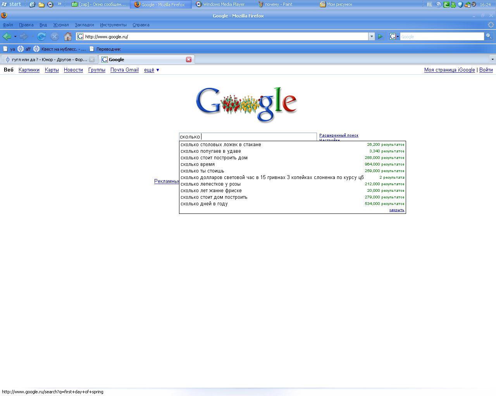Viewport: 496px width, 396px height.
Task: Open the Картинки link
Action: pos(29,70)
